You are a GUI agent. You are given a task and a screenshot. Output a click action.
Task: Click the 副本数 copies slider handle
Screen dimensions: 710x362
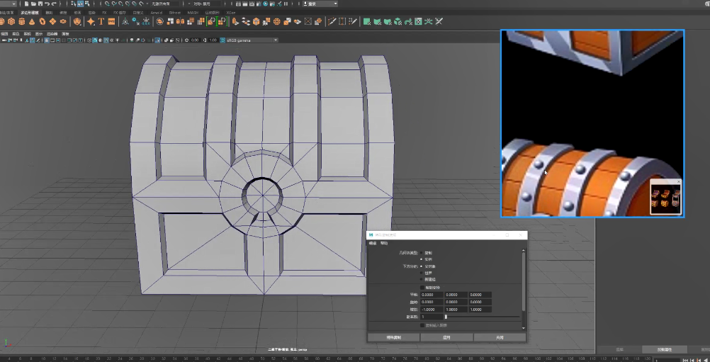(x=445, y=317)
